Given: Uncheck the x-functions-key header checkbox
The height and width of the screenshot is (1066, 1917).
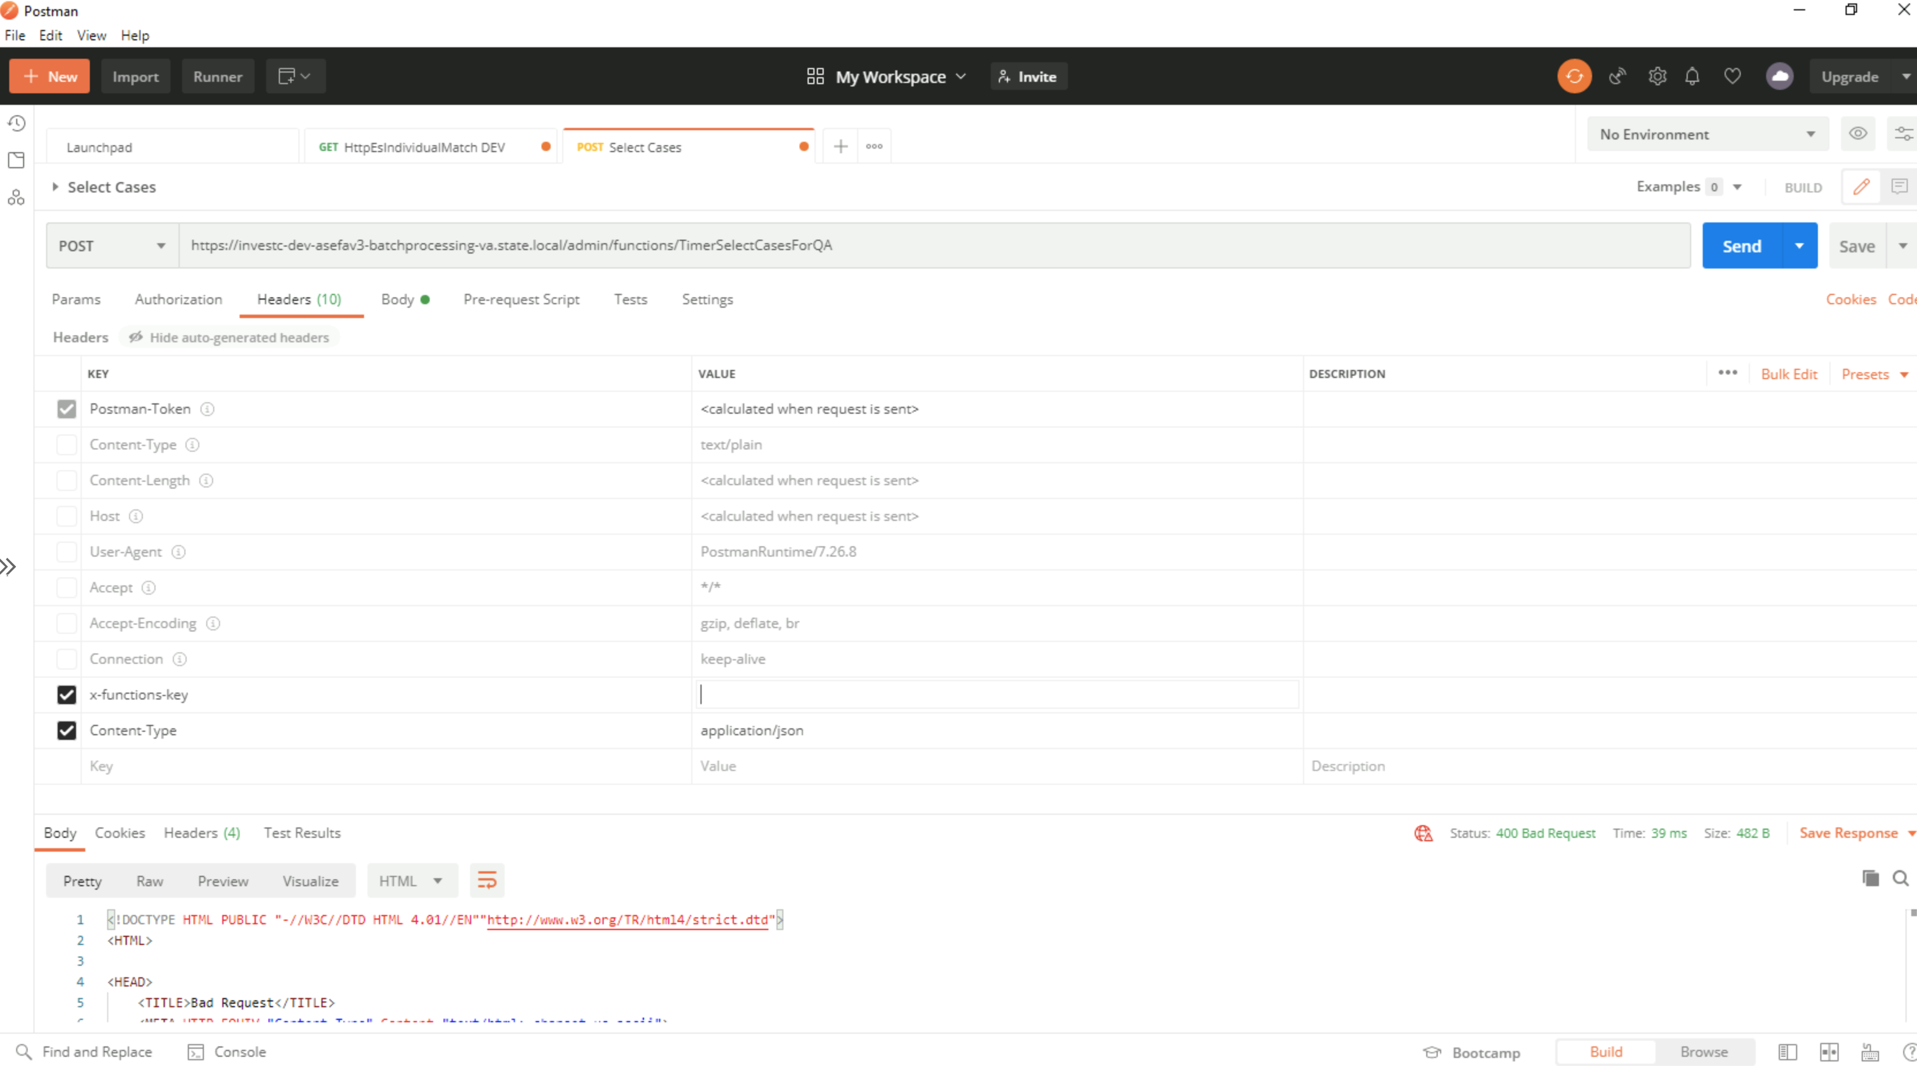Looking at the screenshot, I should (x=66, y=694).
